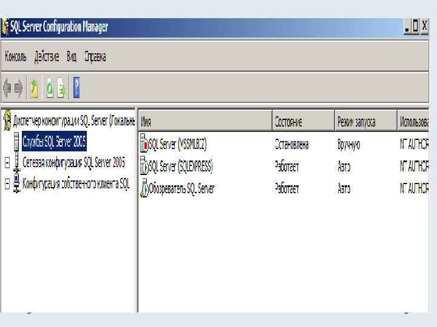This screenshot has height=327, width=437.
Task: Click the Export list toolbar icon
Action: 61,88
